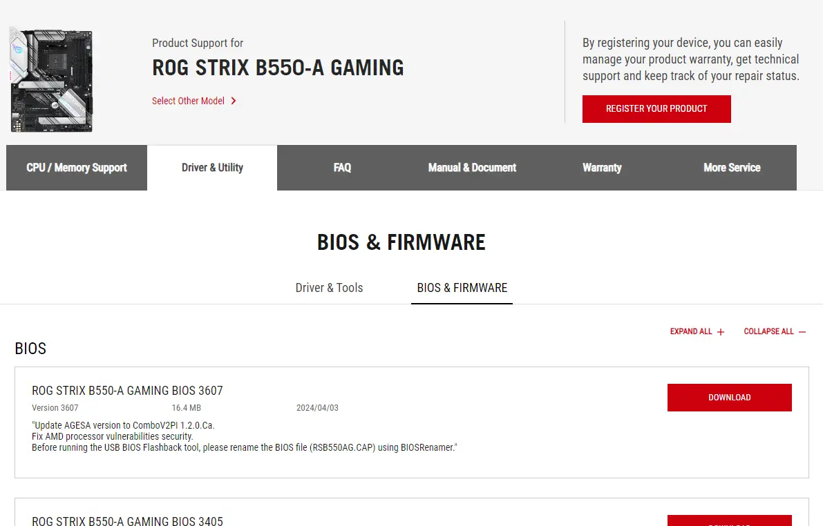Click the ROG STRIX B550-A GAMING BIOS 3607 title
The width and height of the screenshot is (823, 526).
click(x=128, y=391)
